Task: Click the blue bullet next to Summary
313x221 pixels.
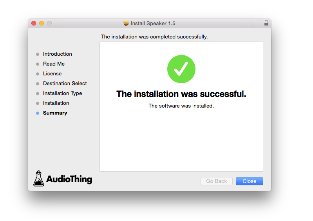Action: [x=38, y=113]
